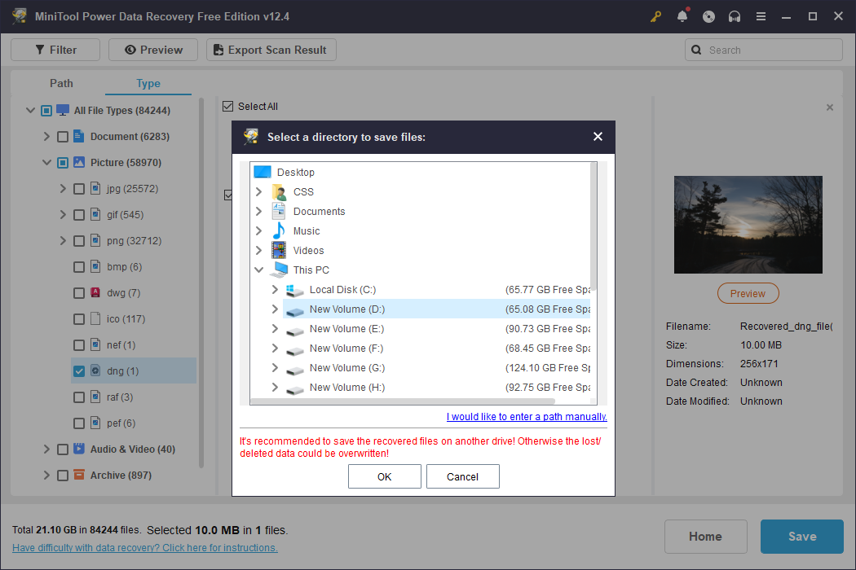Click the All File Types monitor icon
Viewport: 856px width, 570px height.
coord(63,110)
